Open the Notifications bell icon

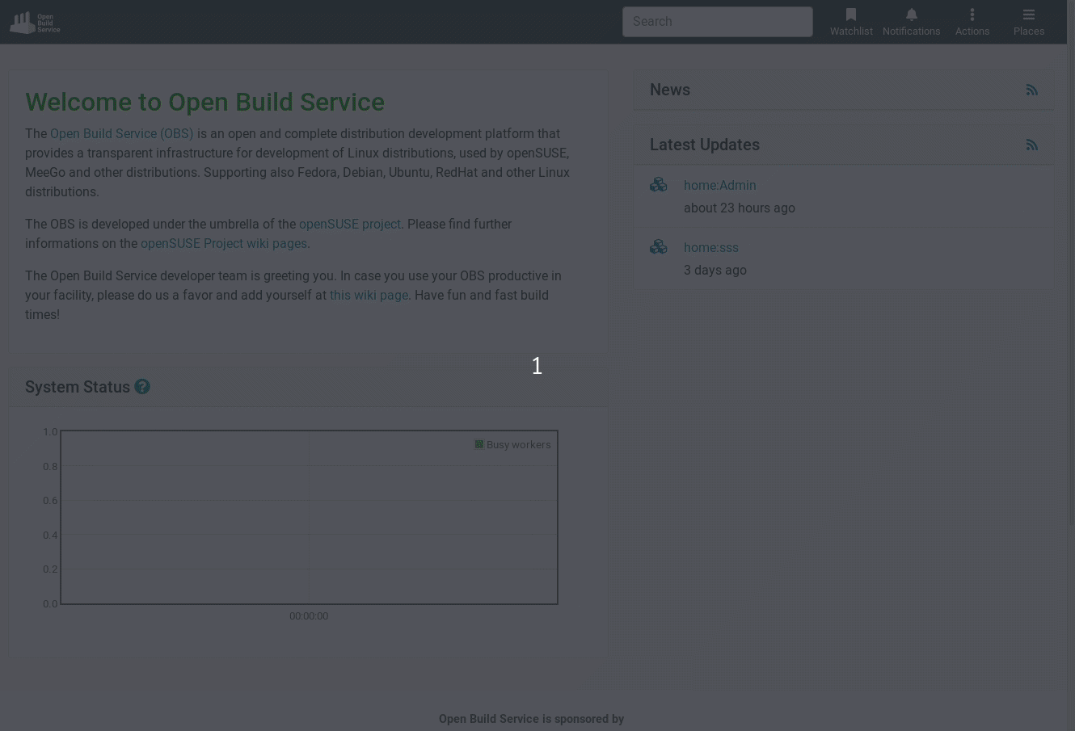911,15
